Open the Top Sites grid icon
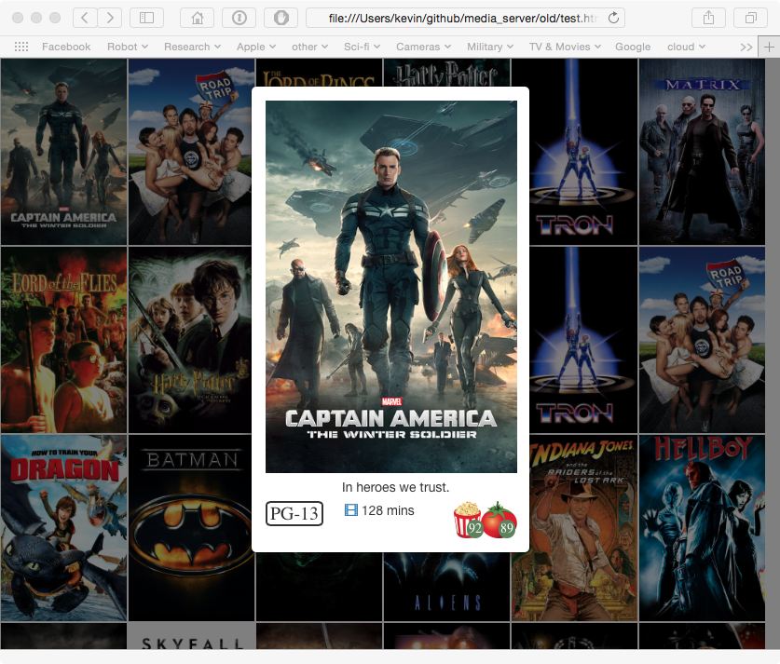Screen dimensions: 780x664 (21, 47)
